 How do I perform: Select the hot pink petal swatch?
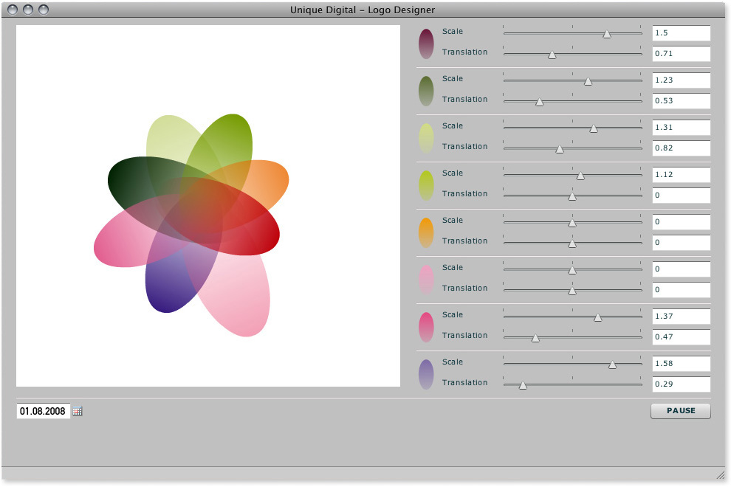tap(426, 327)
